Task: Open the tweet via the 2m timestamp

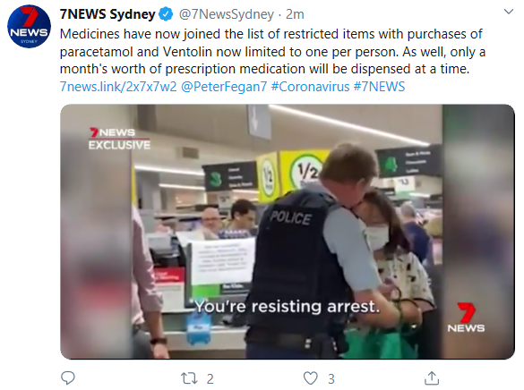Action: [x=295, y=14]
